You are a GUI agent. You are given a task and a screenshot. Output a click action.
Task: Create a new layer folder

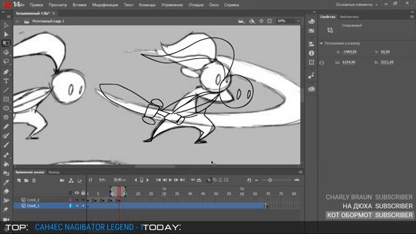pyautogui.click(x=26, y=181)
